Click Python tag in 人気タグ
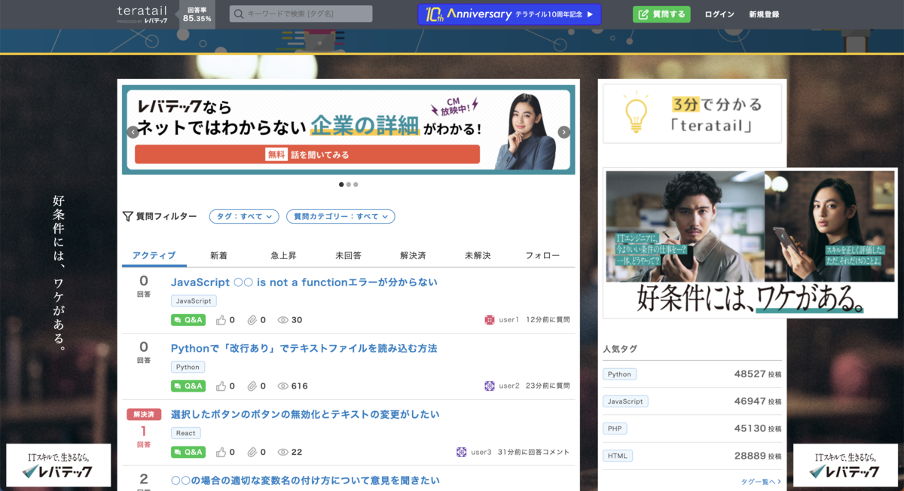Image resolution: width=904 pixels, height=491 pixels. pos(619,374)
